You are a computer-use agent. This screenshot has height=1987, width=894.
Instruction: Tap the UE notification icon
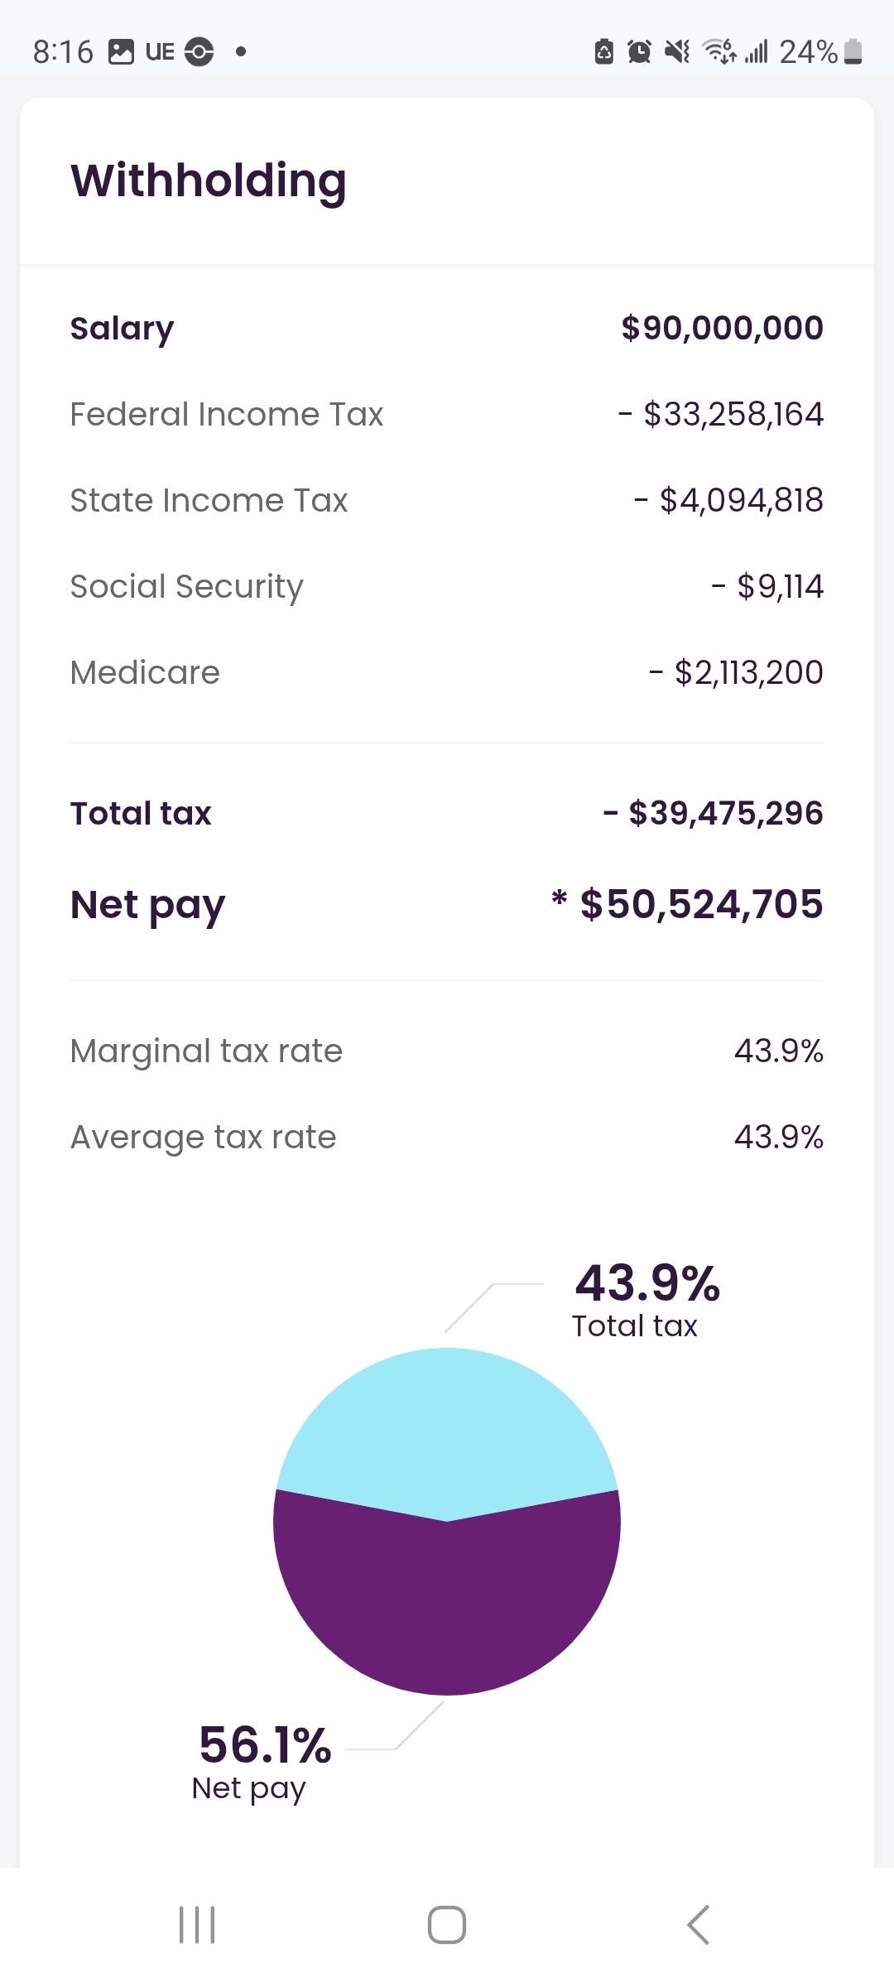point(160,52)
